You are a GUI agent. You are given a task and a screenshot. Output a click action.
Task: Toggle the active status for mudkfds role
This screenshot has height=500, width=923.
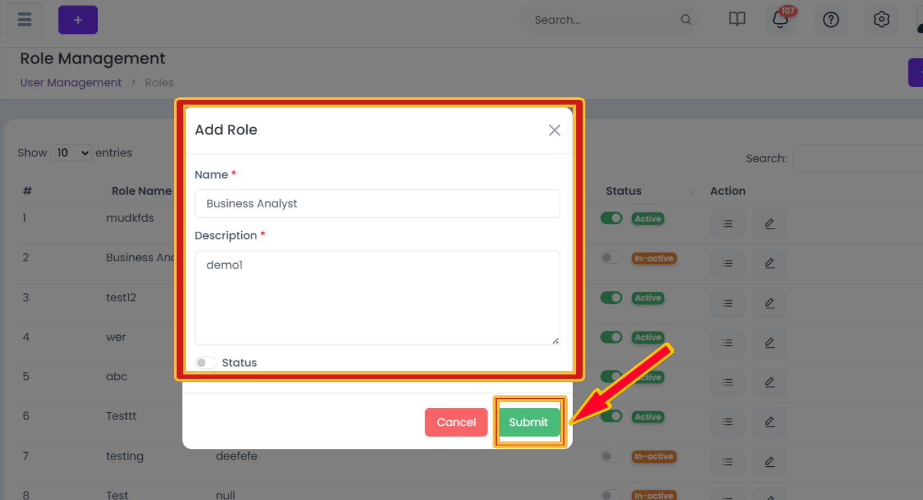coord(611,218)
